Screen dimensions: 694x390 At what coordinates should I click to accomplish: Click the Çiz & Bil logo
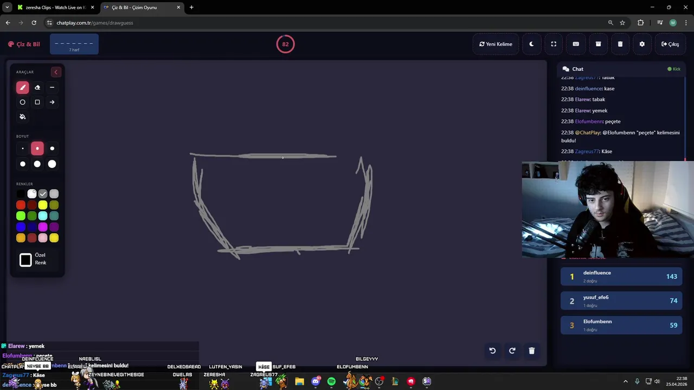click(24, 44)
